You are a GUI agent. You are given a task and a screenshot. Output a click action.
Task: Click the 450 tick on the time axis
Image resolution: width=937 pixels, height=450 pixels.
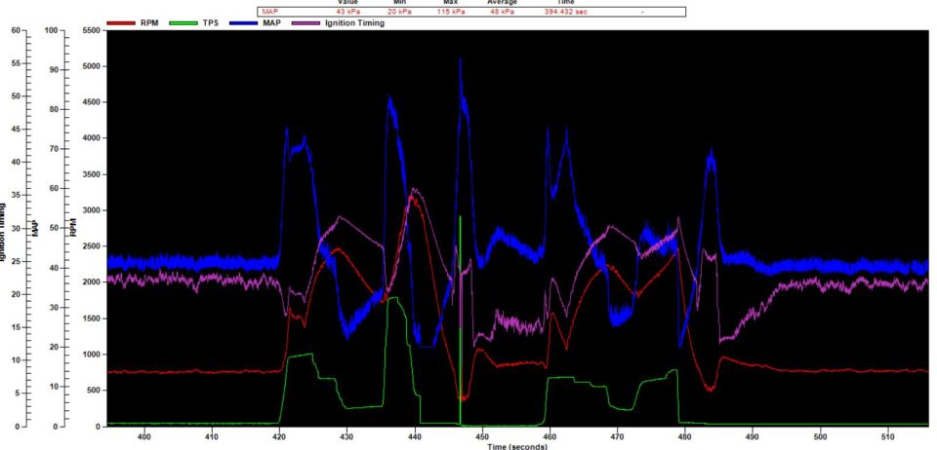[x=482, y=435]
